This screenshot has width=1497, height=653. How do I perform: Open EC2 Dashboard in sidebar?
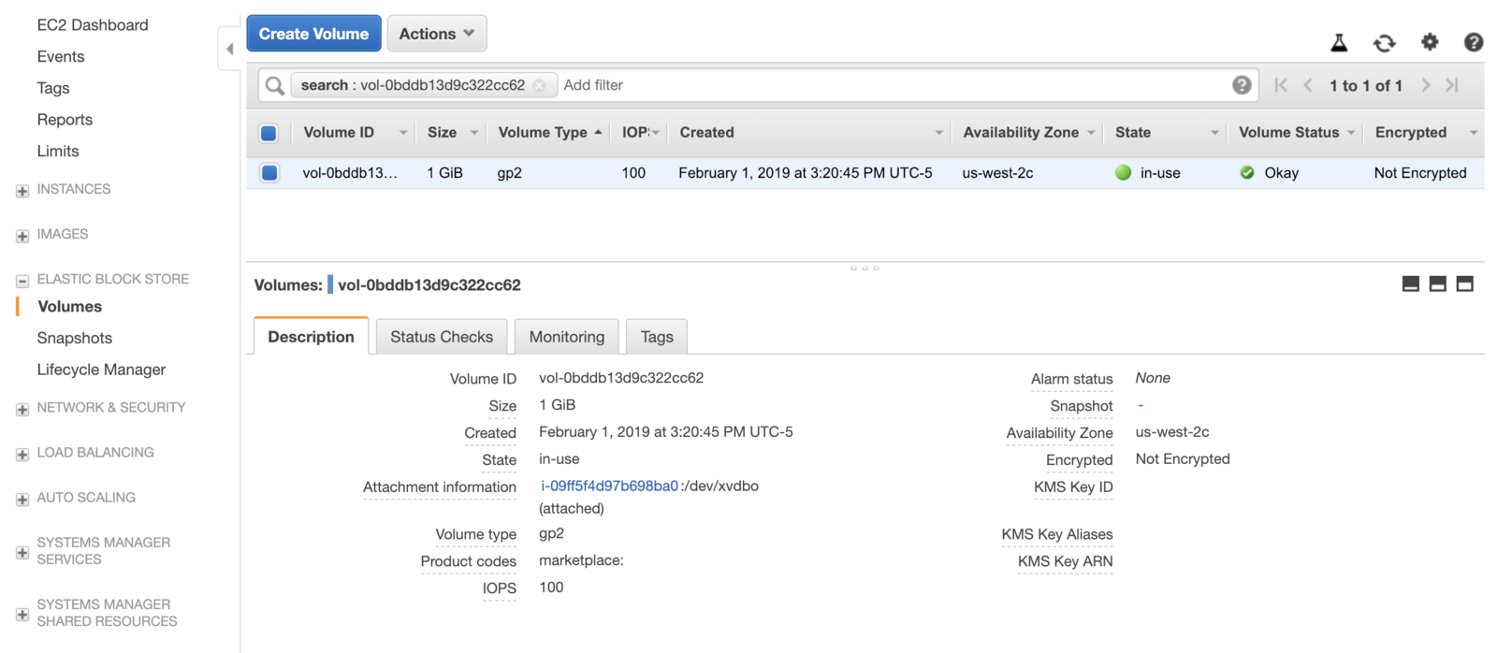[93, 25]
